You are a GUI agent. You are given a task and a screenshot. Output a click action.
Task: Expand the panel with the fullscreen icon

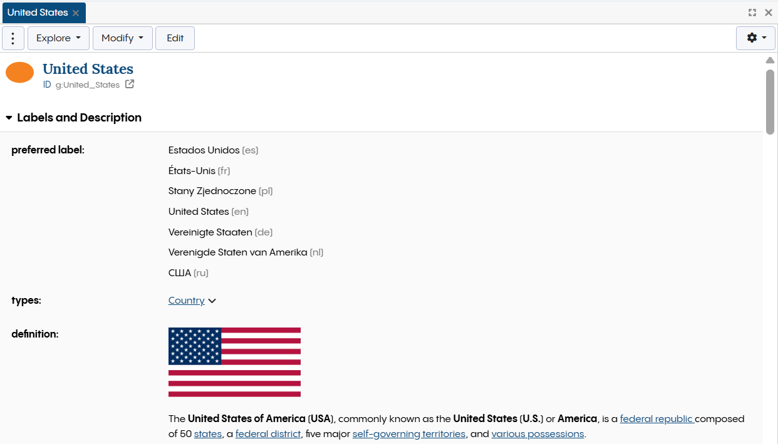click(752, 13)
